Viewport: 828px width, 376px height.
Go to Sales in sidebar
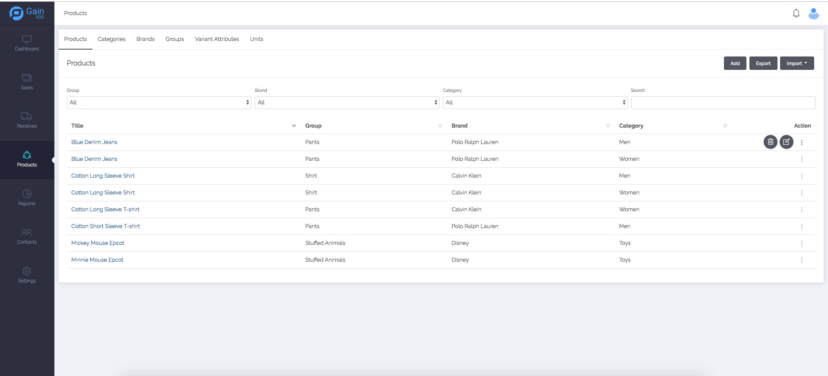tap(27, 78)
